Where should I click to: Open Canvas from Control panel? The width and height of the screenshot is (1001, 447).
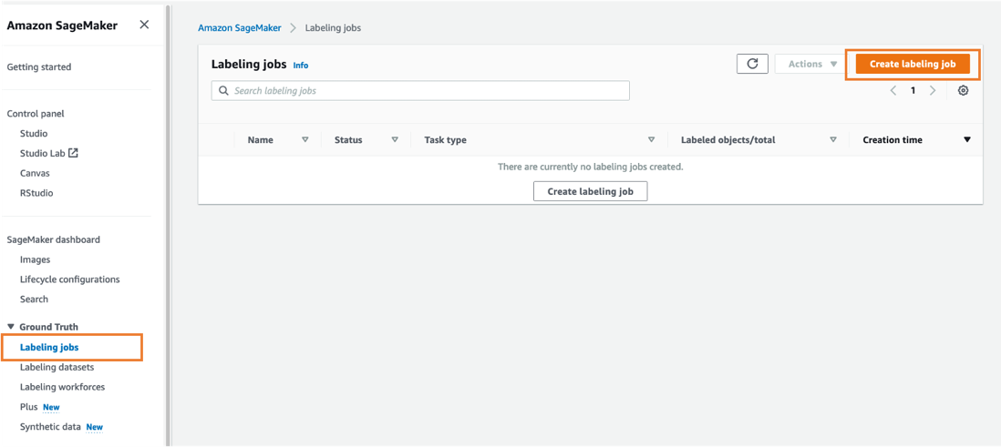click(35, 173)
